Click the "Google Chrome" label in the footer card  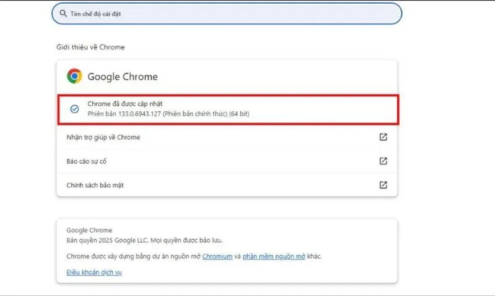click(x=89, y=230)
